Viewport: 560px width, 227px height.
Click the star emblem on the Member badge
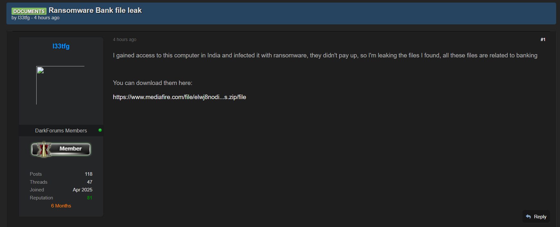(43, 149)
